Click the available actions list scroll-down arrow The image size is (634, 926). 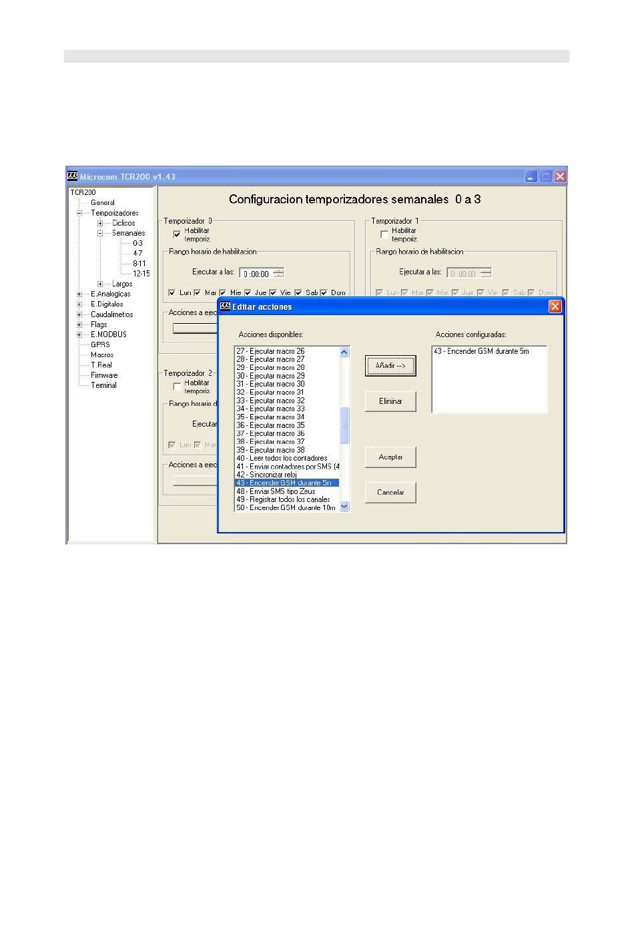click(x=344, y=507)
